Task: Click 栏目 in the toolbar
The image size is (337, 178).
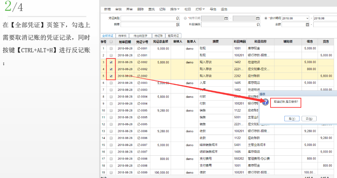Action: (x=188, y=9)
